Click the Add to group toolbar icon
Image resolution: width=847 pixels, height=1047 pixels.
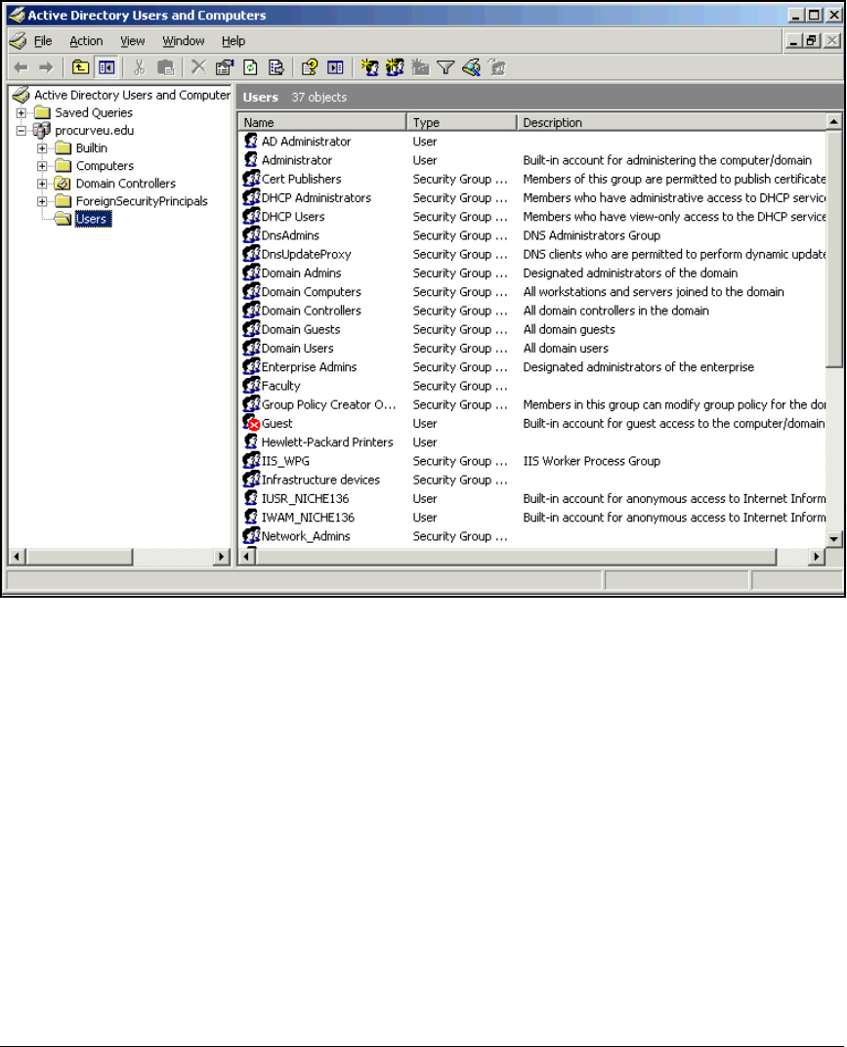point(497,67)
